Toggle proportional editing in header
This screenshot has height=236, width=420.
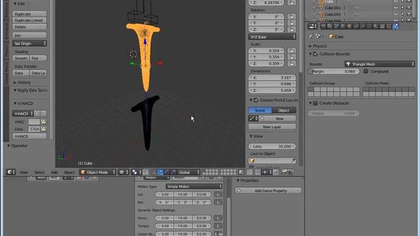click(x=249, y=172)
